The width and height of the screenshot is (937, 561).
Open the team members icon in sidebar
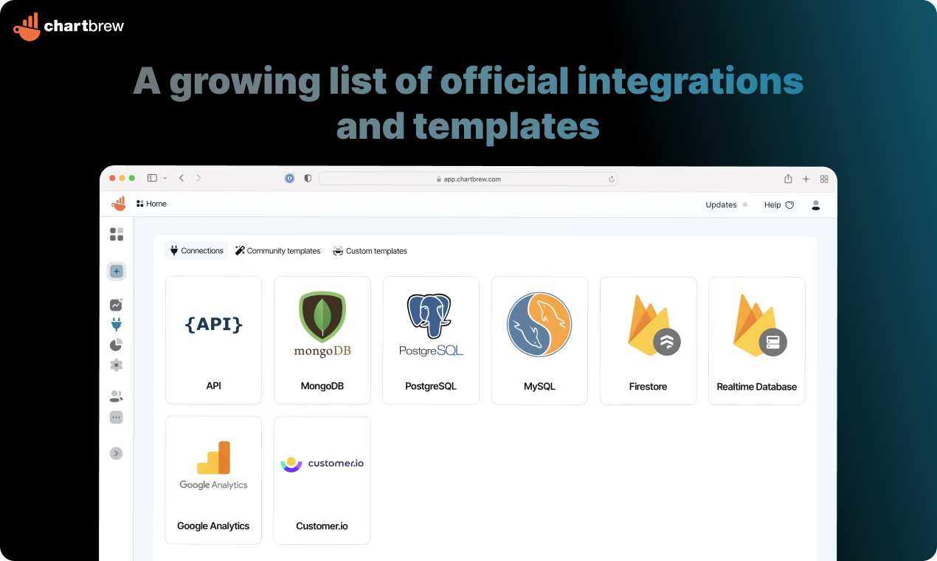[x=117, y=396]
